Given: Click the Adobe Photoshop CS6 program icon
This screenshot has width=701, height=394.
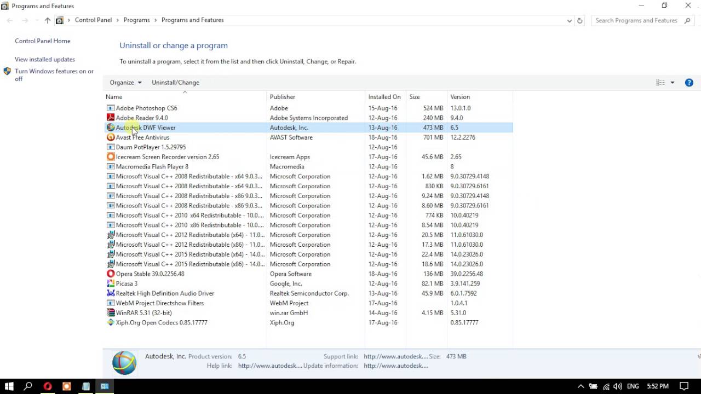Looking at the screenshot, I should [111, 108].
